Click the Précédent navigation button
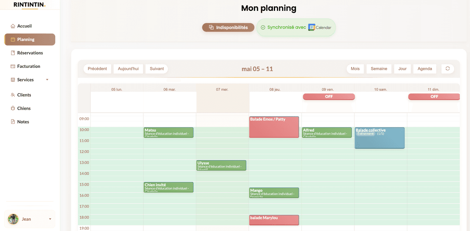Viewport: 470px width, 231px height. [97, 69]
